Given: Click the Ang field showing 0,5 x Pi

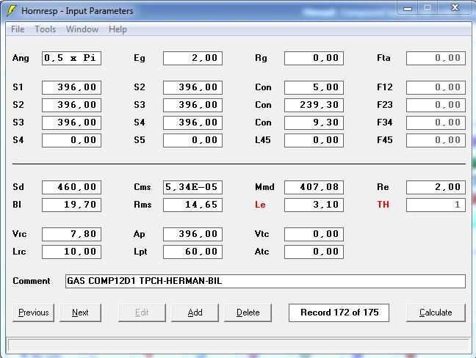Looking at the screenshot, I should (x=72, y=58).
